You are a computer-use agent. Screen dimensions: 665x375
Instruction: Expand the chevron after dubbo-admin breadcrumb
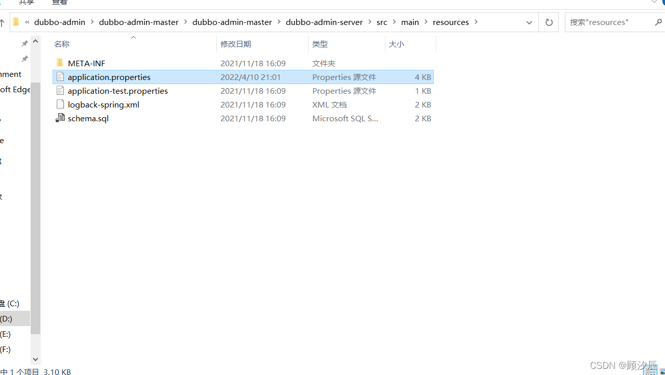coord(92,22)
